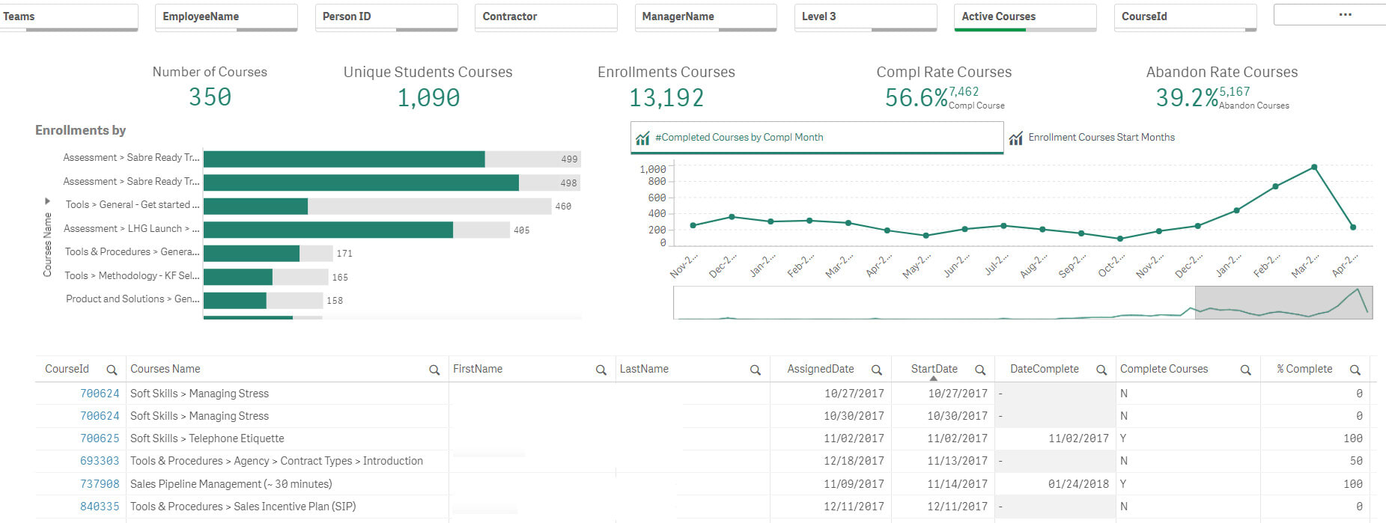
Task: Open course link 700625
Action: coord(100,438)
